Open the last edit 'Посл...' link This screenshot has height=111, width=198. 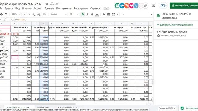[107, 8]
